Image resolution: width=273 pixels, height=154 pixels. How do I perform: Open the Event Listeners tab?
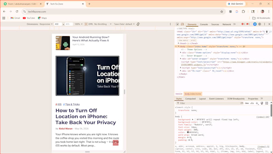[x=216, y=99]
